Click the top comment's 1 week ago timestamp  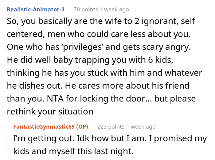click(x=114, y=9)
